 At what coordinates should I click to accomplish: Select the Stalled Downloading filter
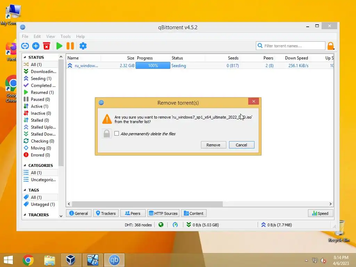coord(40,134)
